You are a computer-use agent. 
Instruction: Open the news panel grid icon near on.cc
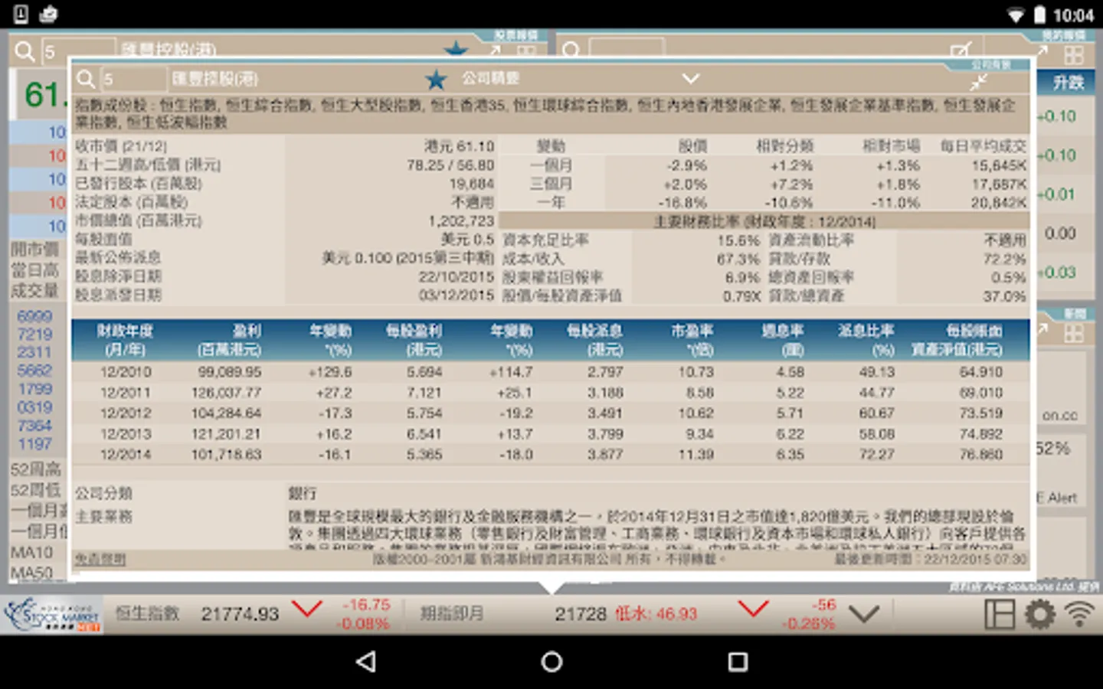(x=1073, y=333)
